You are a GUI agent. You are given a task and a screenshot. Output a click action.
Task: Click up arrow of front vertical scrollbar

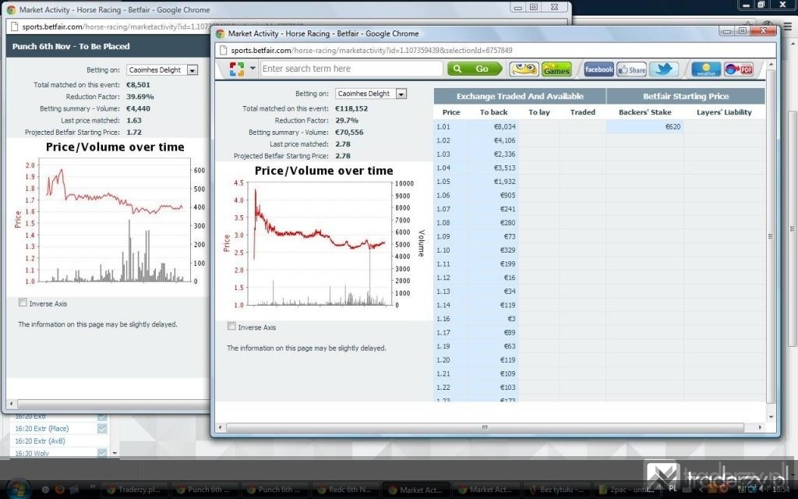click(771, 65)
